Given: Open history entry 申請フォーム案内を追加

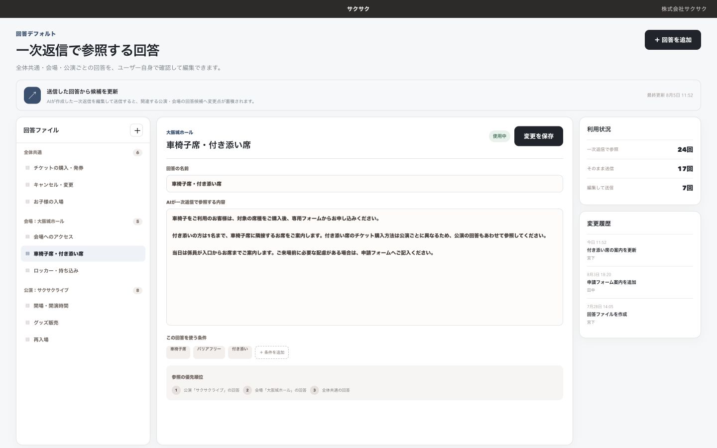Looking at the screenshot, I should (640, 282).
